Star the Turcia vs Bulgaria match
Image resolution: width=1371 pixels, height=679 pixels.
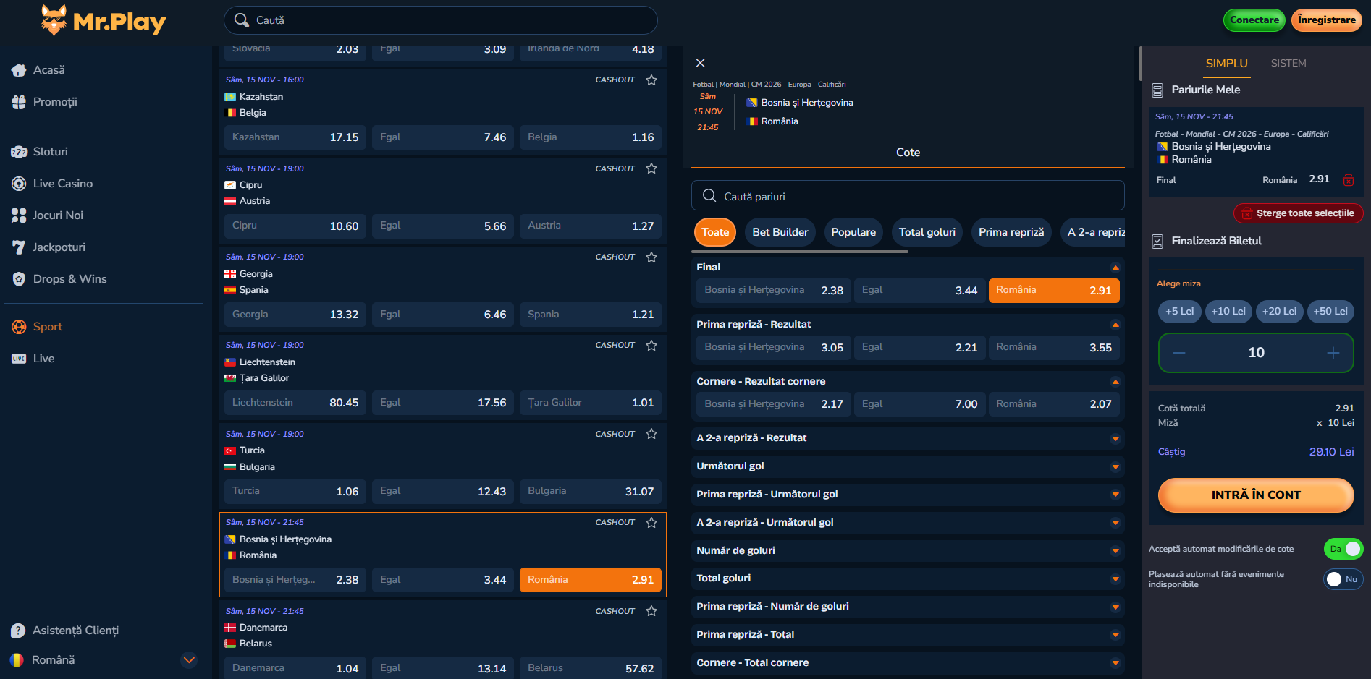(651, 434)
